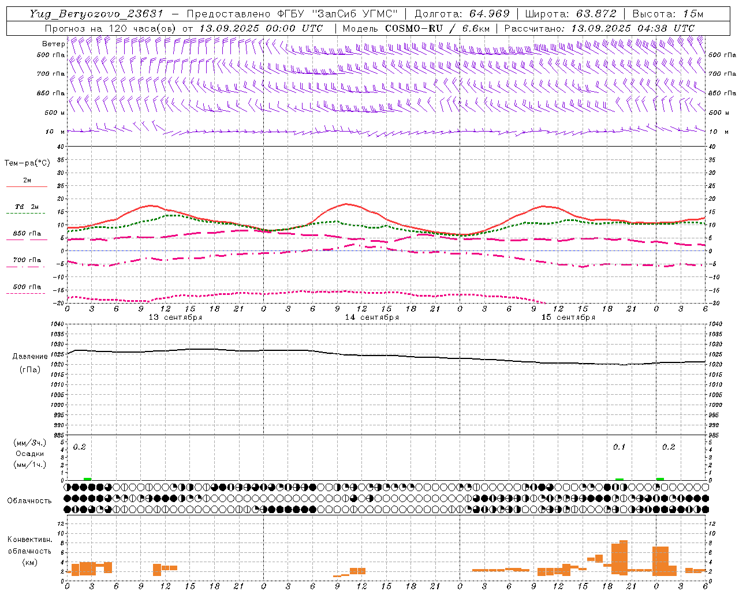
Task: Click the station title Yug_Beryozovo_23631
Action: coord(96,14)
